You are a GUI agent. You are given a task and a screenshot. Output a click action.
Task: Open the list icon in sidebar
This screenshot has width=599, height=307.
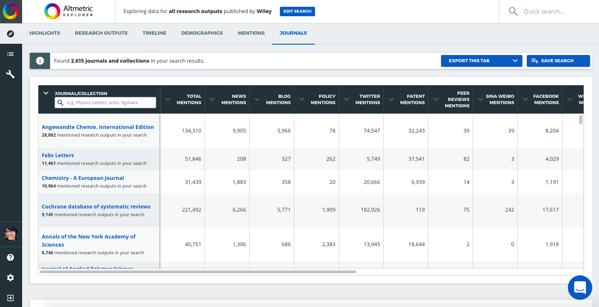pyautogui.click(x=10, y=54)
